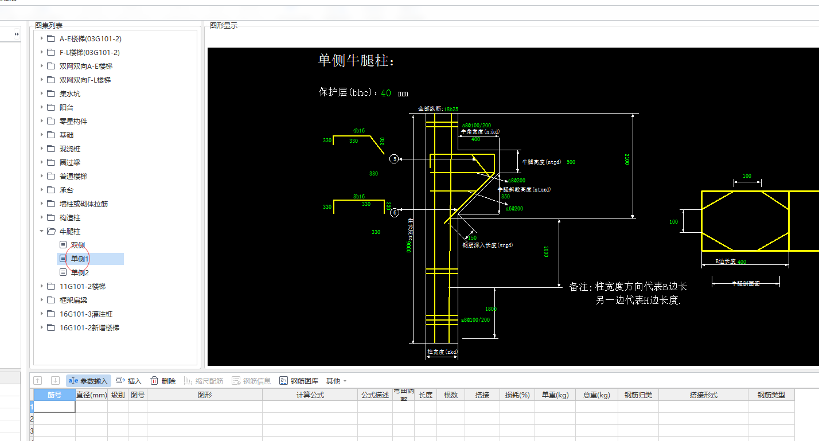The height and width of the screenshot is (441, 819).
Task: Click the 4b16 rebar label in drawing
Action: point(359,131)
